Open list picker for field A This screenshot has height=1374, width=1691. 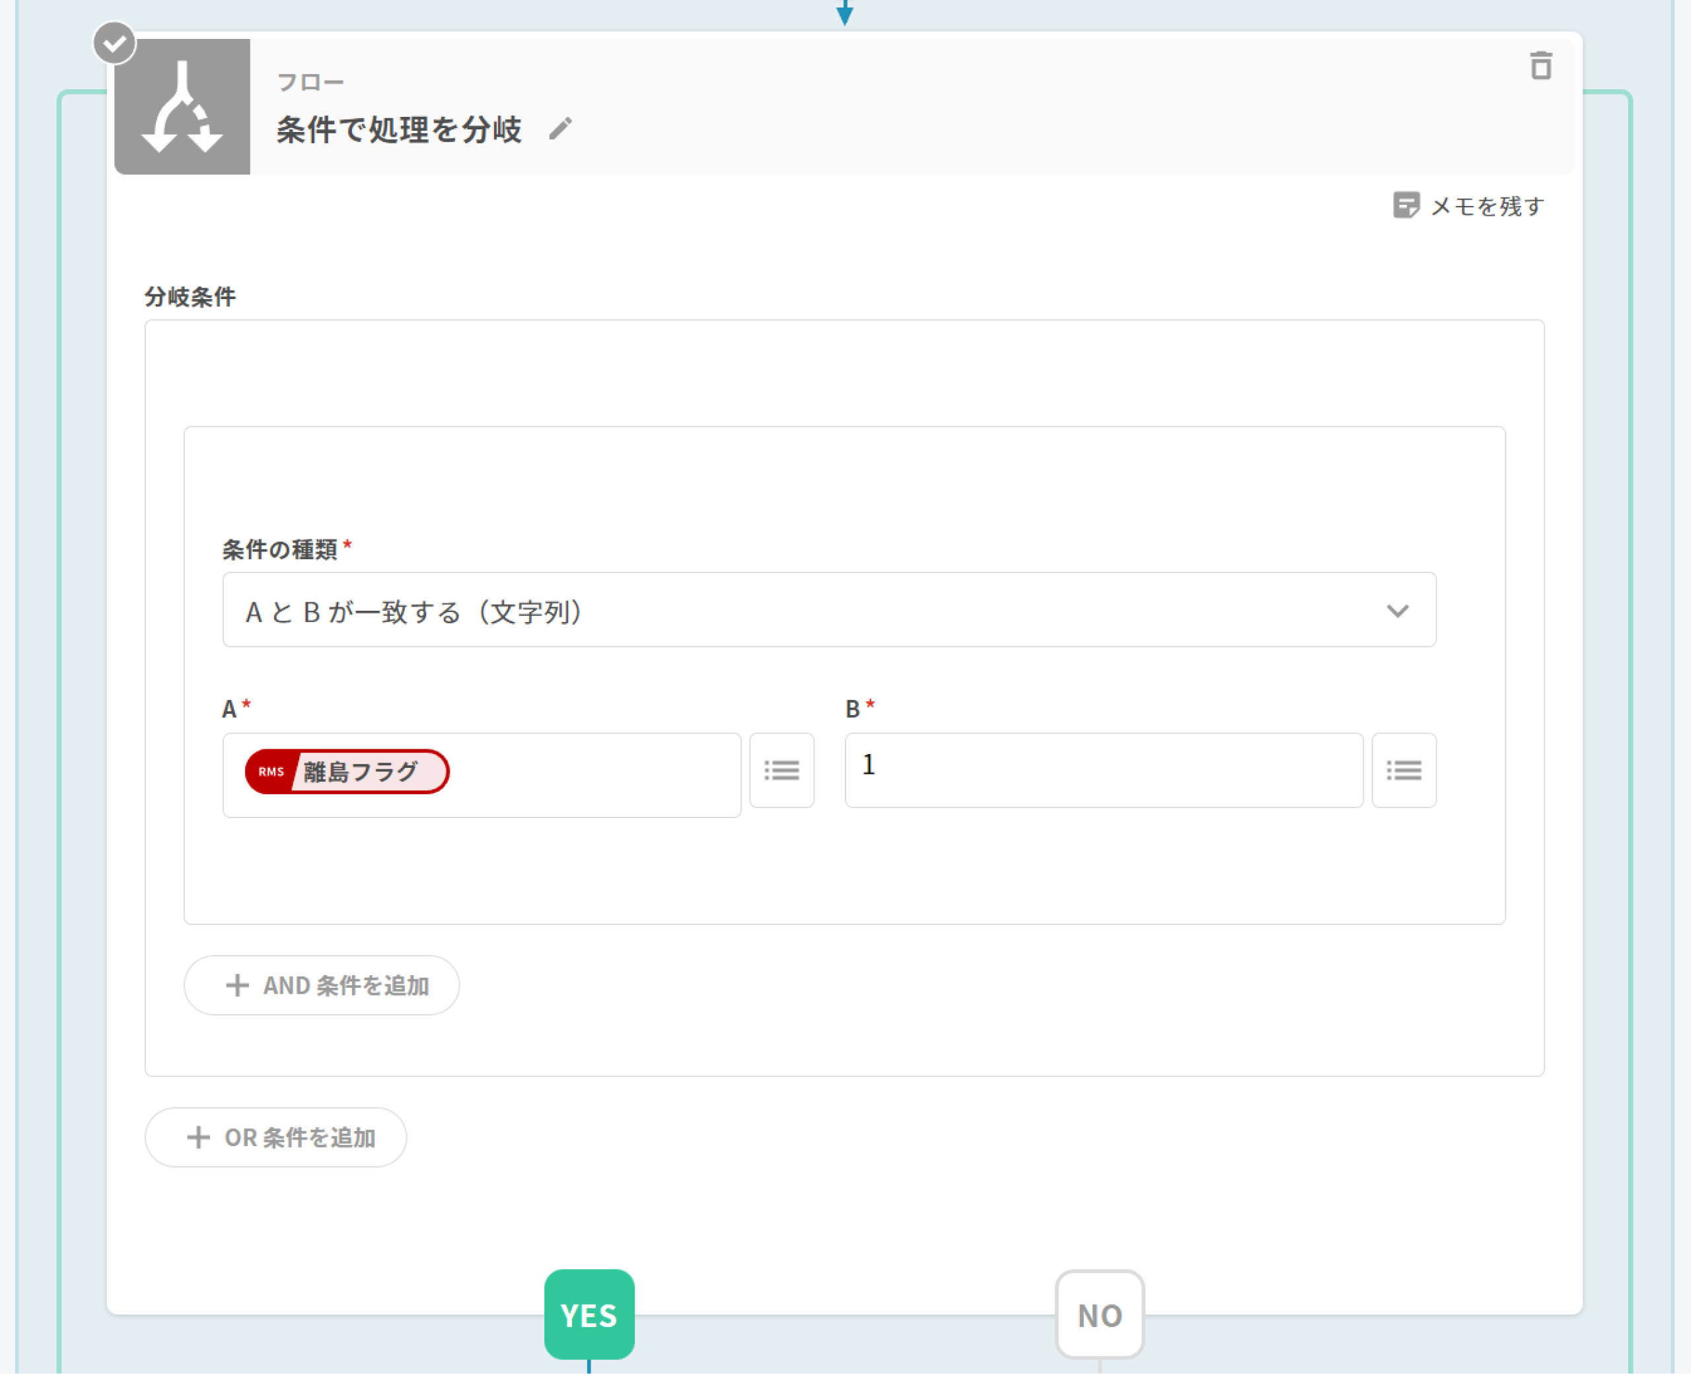[x=781, y=770]
